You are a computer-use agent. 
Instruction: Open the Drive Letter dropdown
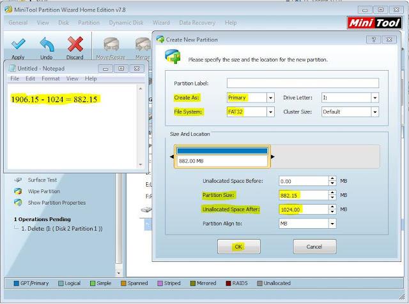[x=375, y=98]
